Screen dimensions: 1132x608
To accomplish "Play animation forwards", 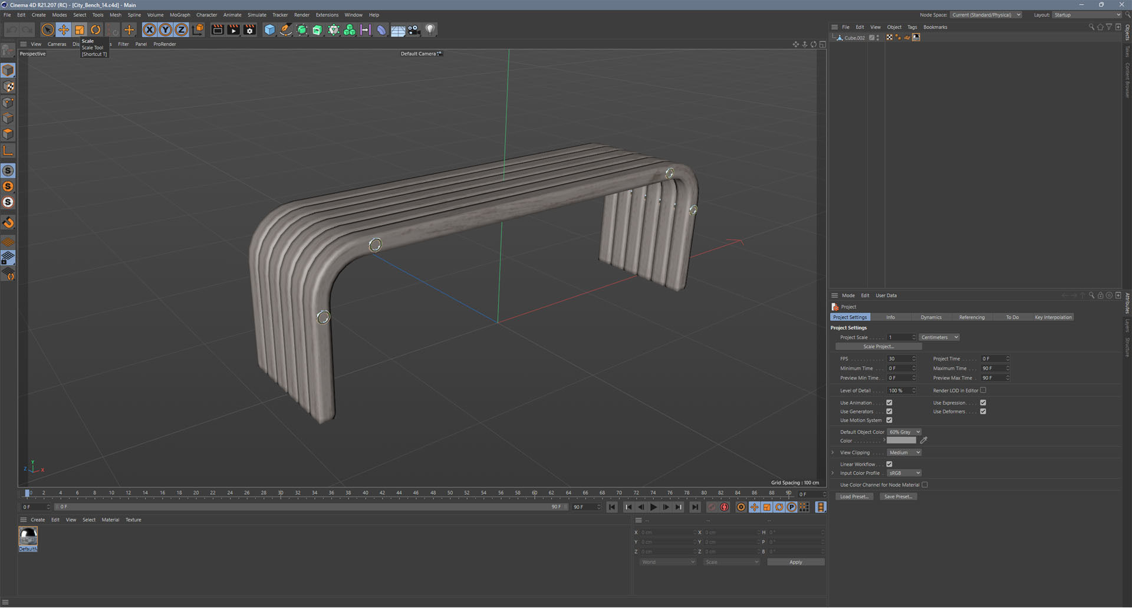I will click(x=653, y=507).
